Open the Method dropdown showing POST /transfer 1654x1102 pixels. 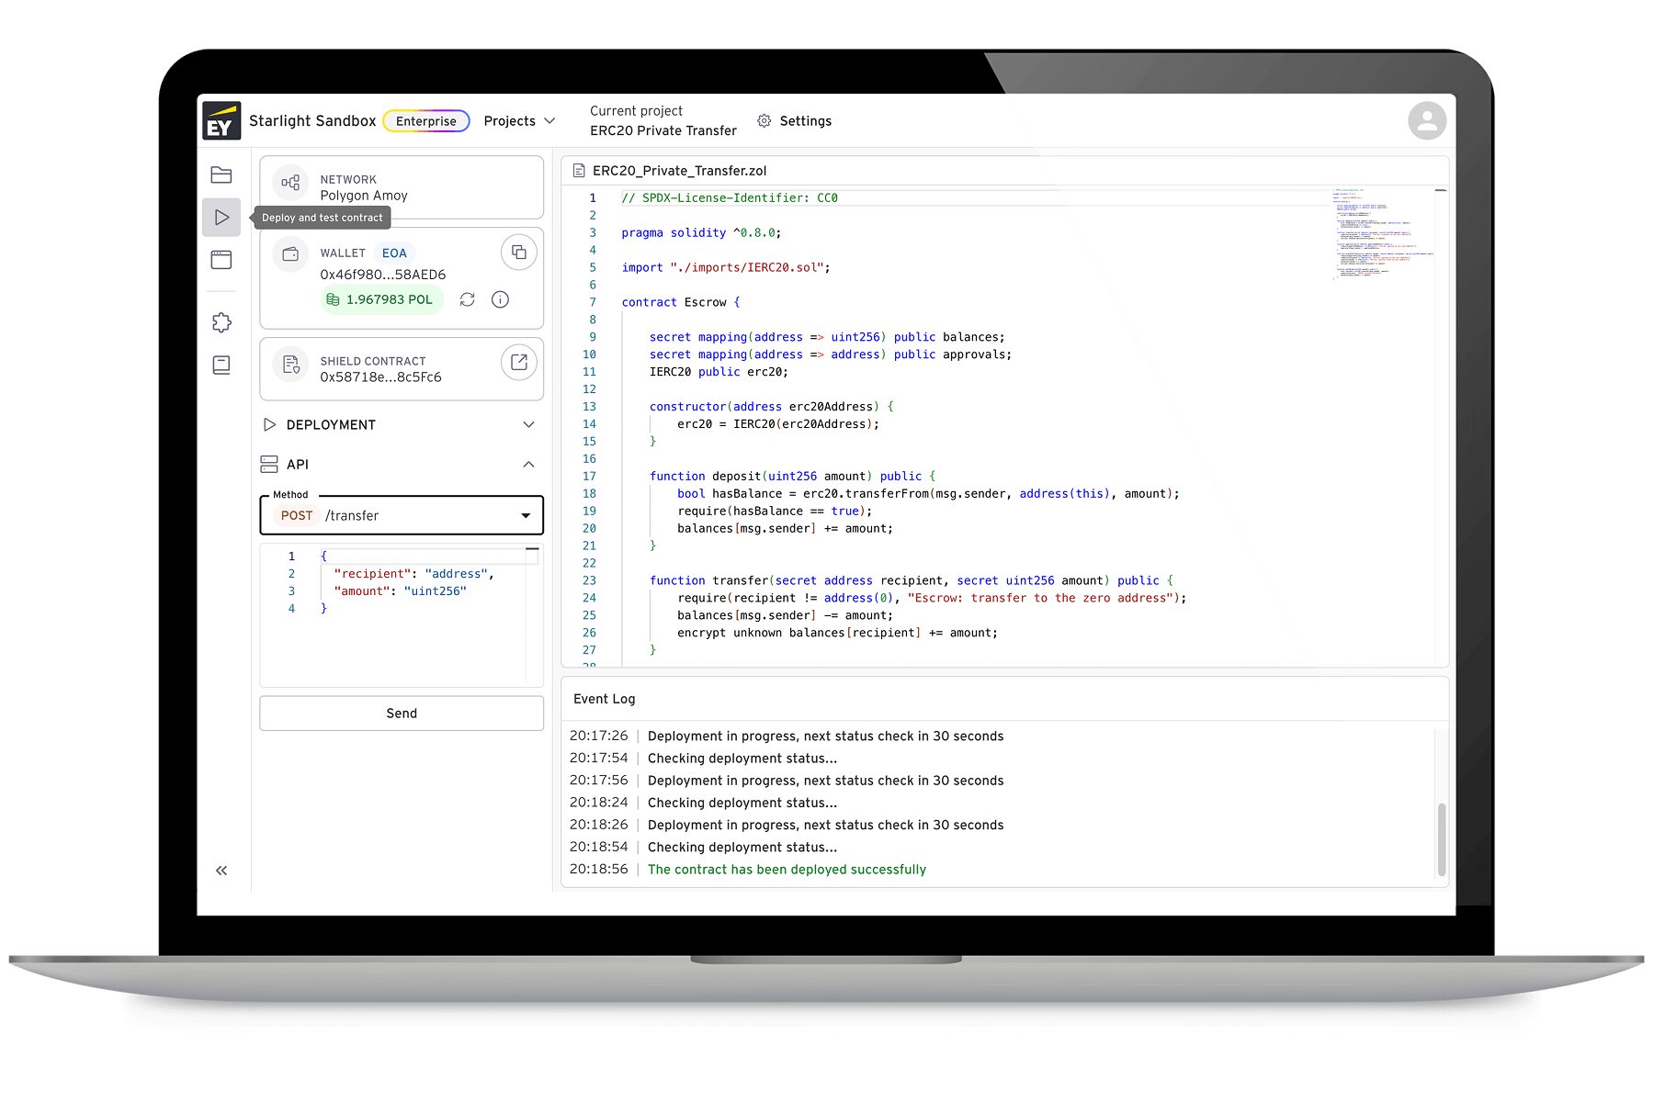coord(402,516)
